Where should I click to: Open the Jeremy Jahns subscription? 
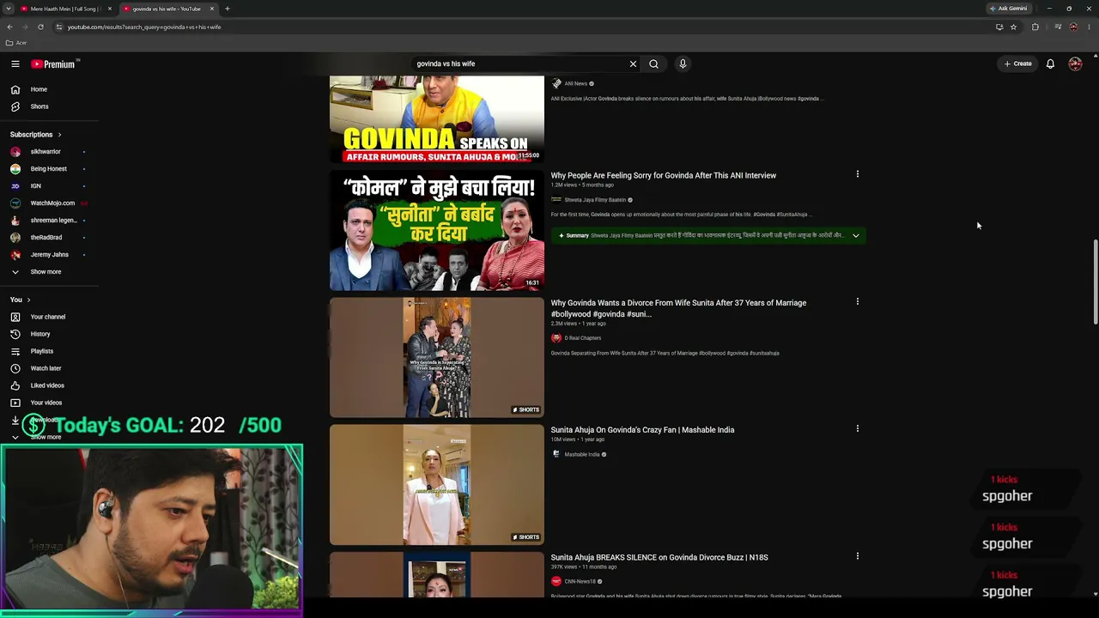(49, 255)
